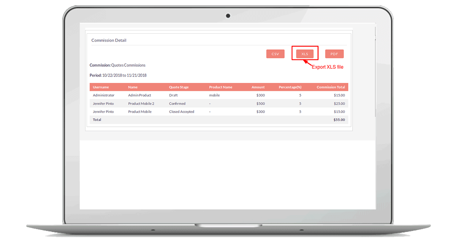This screenshot has height=239, width=456.
Task: Select the Username column header
Action: coord(101,87)
